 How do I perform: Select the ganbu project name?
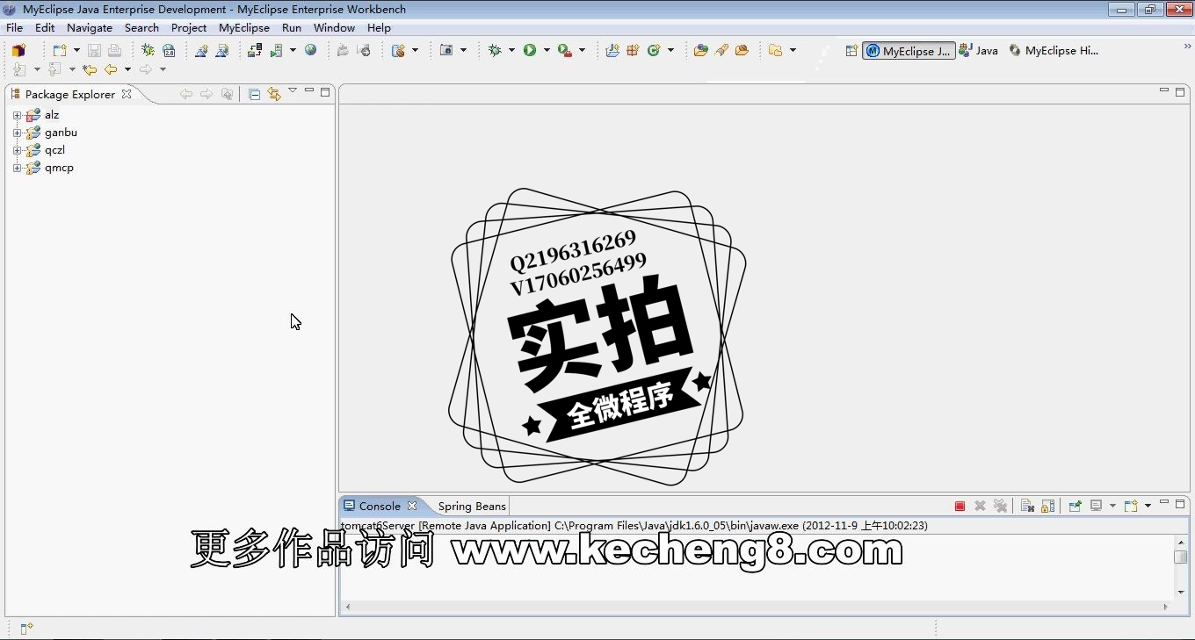coord(61,133)
